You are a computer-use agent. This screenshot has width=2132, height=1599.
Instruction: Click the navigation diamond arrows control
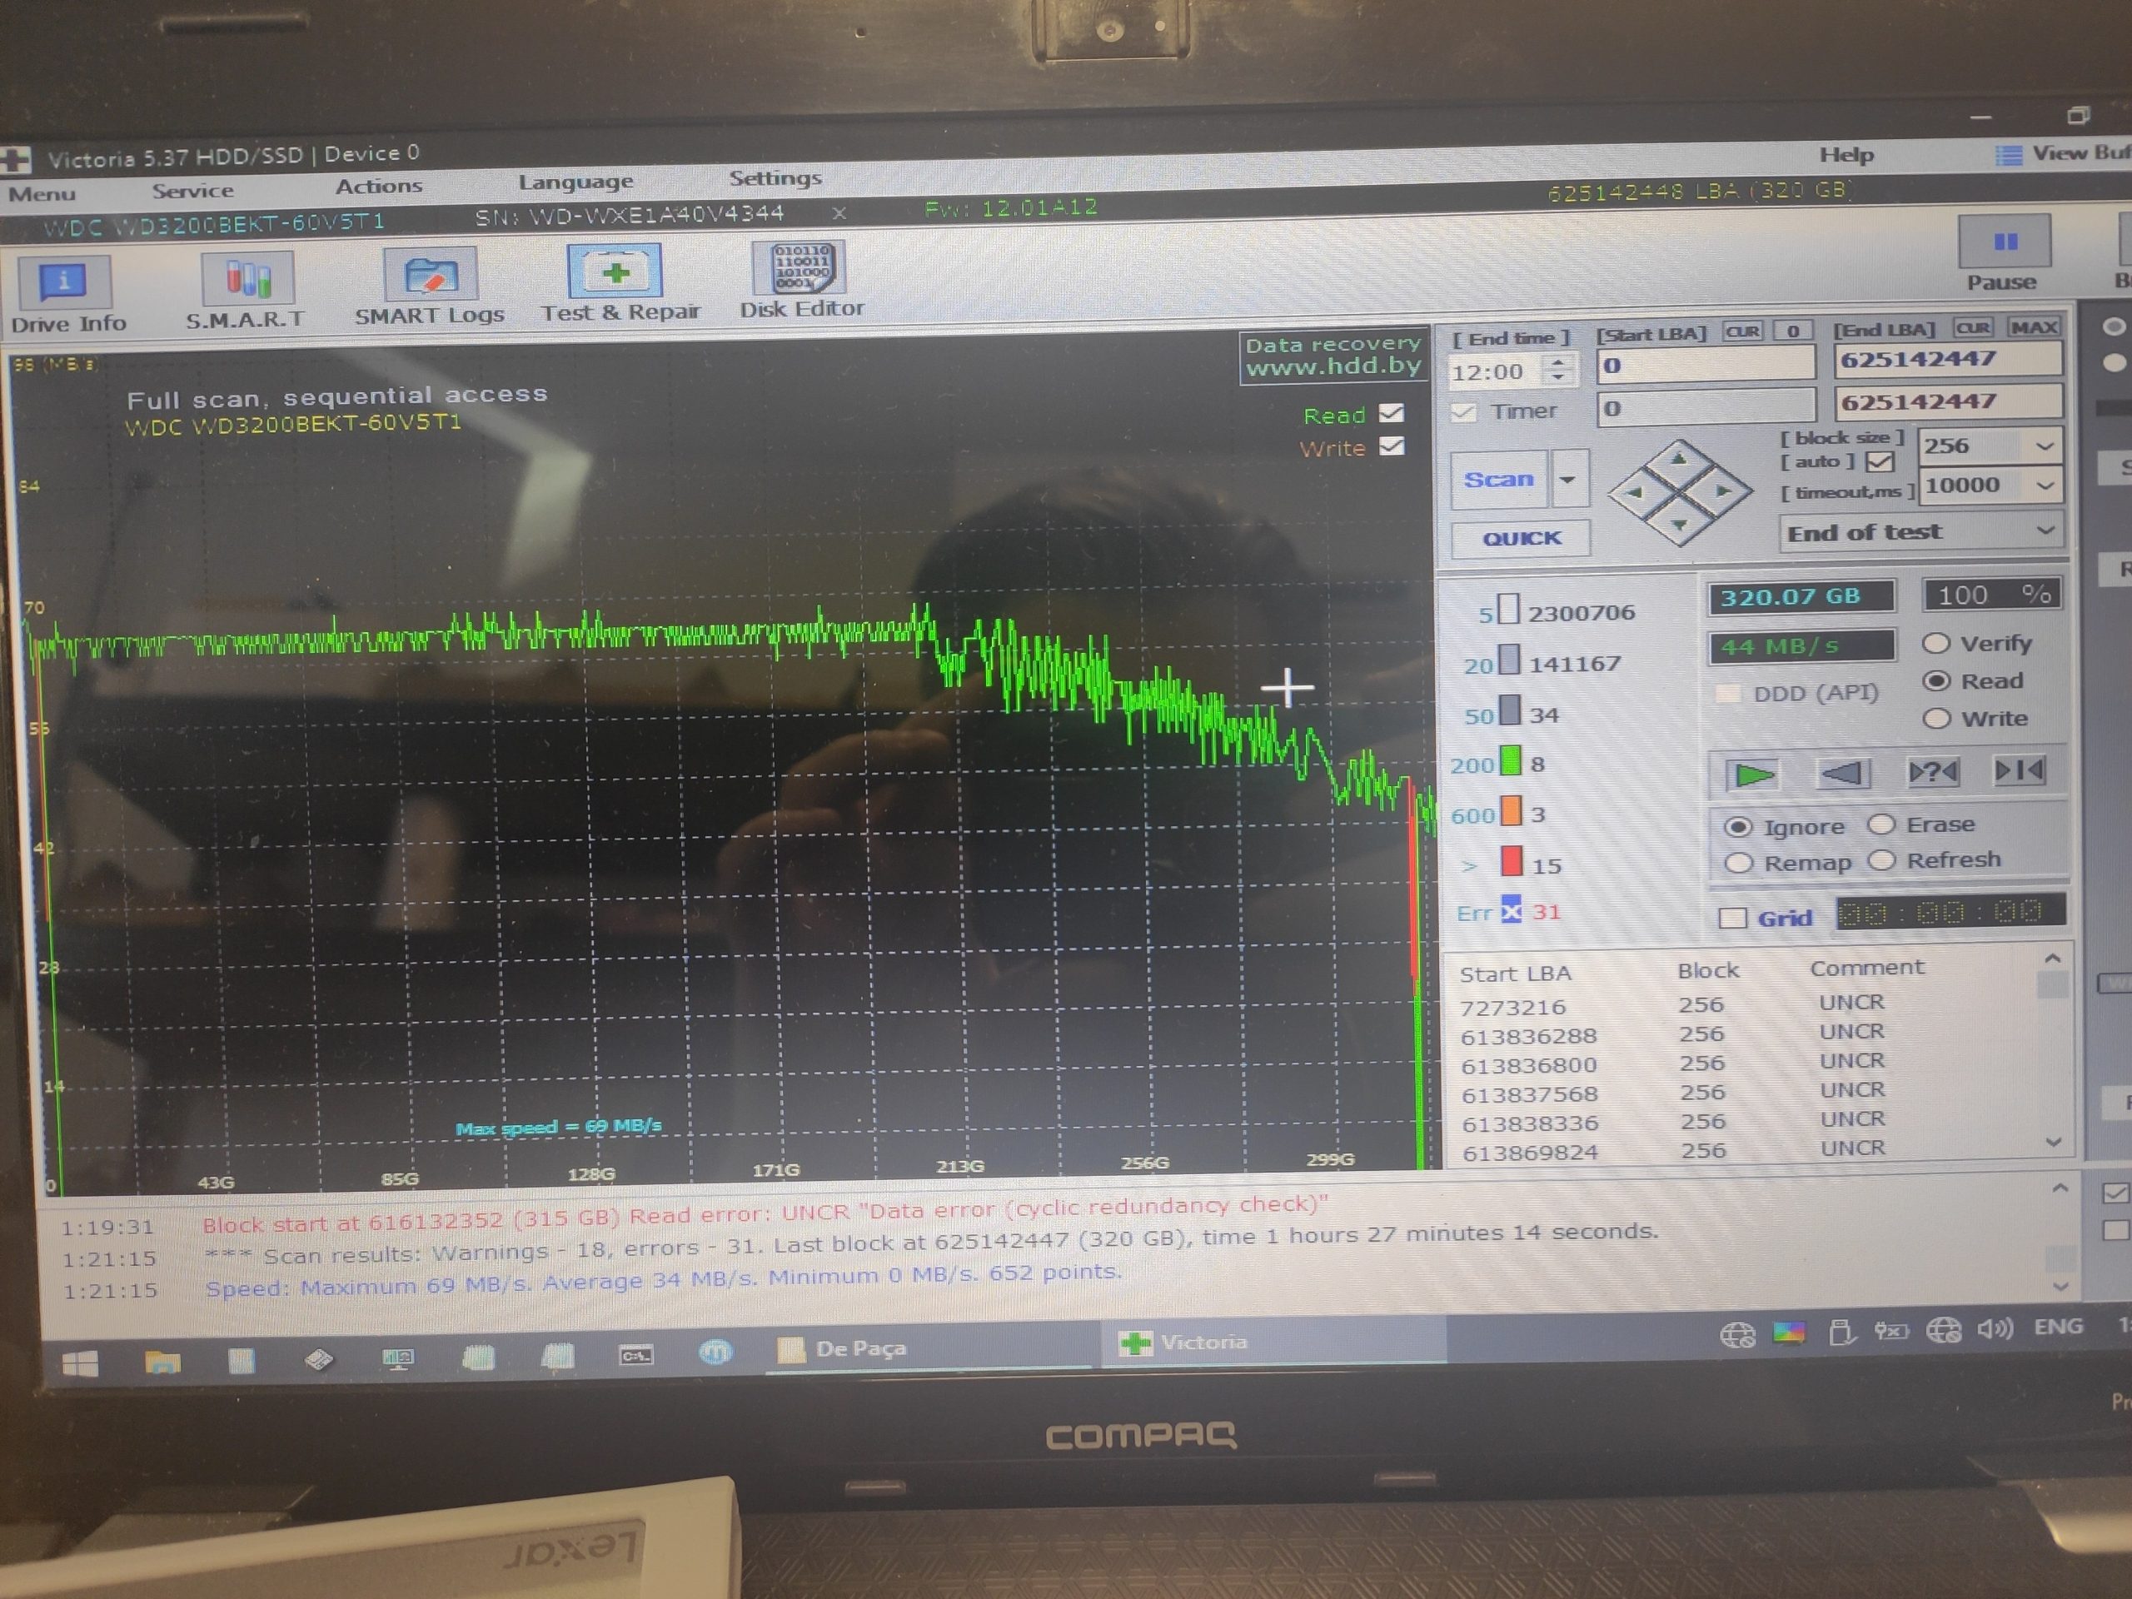click(x=1678, y=492)
